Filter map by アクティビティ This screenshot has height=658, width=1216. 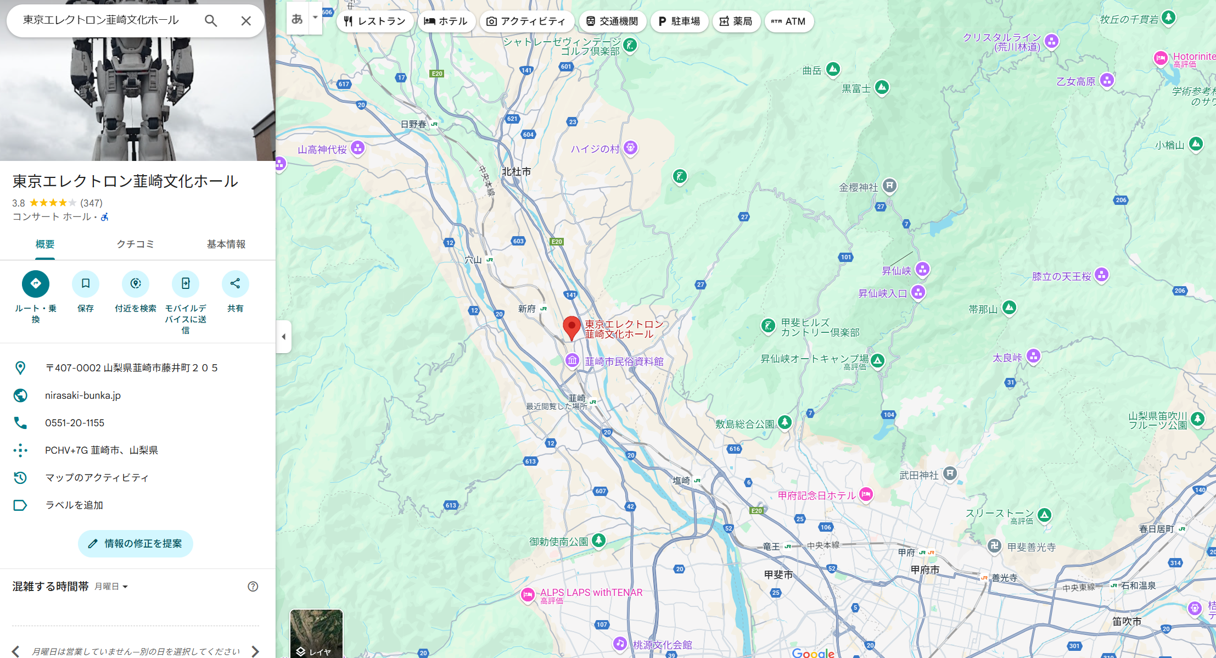(x=527, y=21)
